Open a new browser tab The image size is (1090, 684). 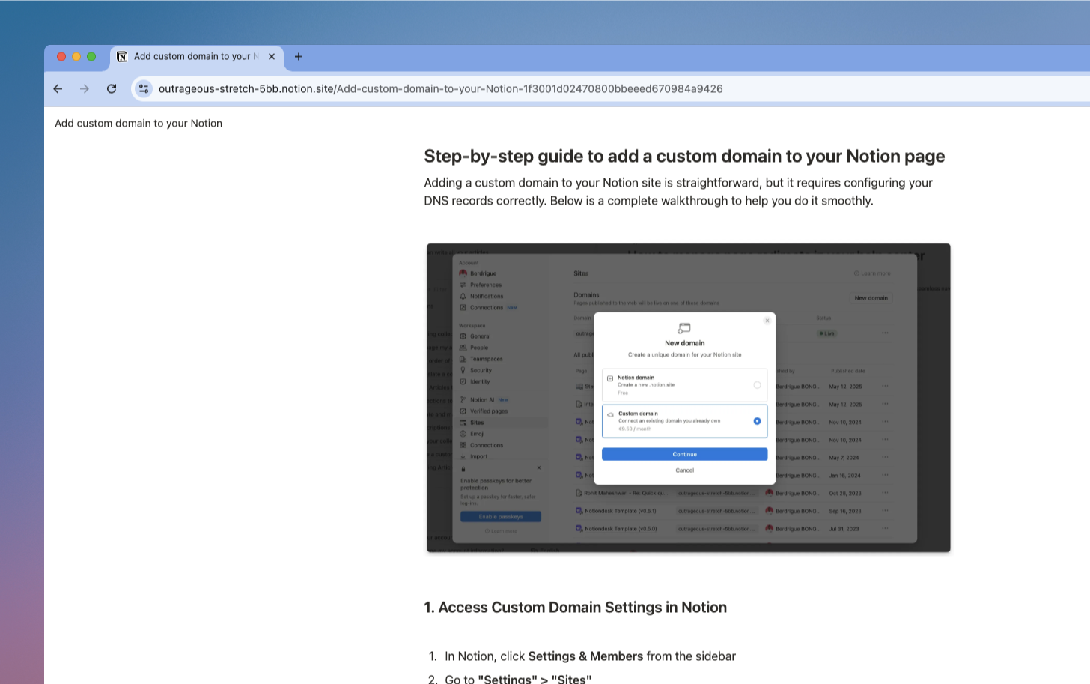[x=299, y=56]
